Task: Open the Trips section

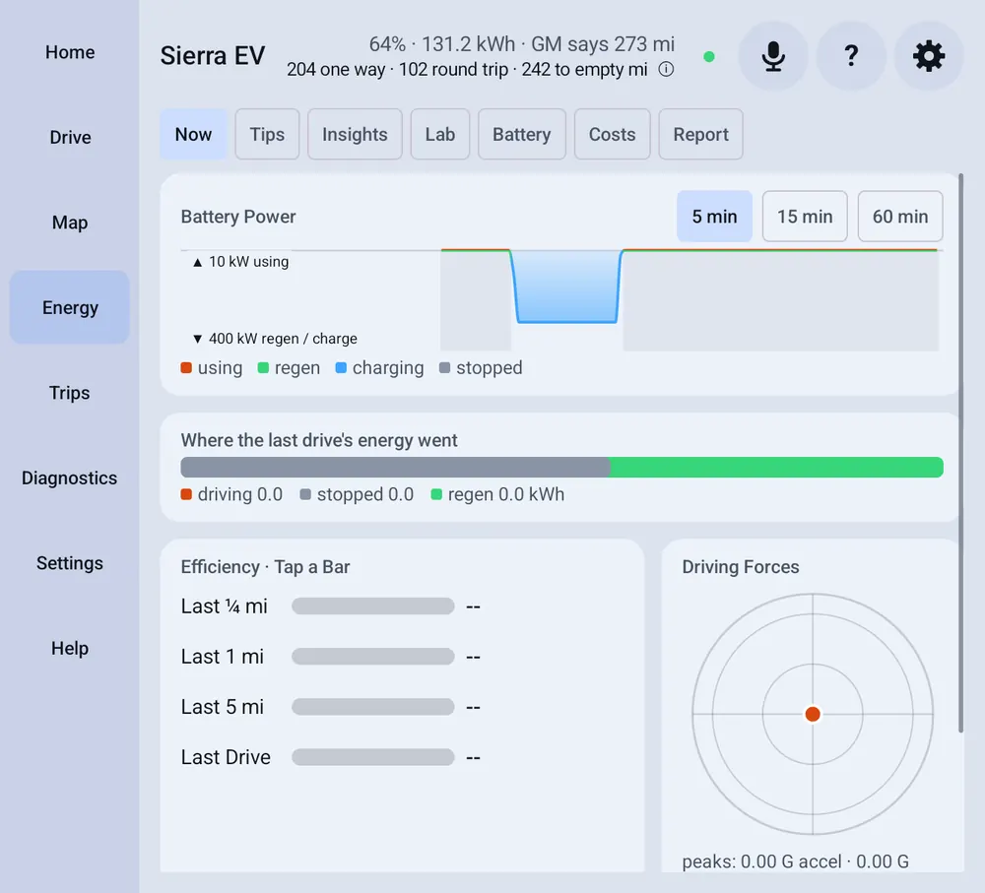Action: [x=70, y=393]
